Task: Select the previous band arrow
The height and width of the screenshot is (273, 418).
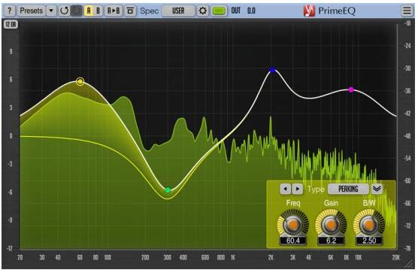Action: click(x=285, y=189)
